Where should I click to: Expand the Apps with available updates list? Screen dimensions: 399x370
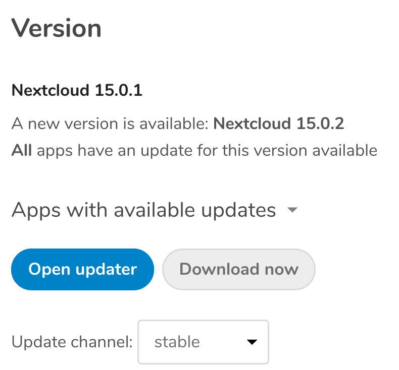pos(143,210)
